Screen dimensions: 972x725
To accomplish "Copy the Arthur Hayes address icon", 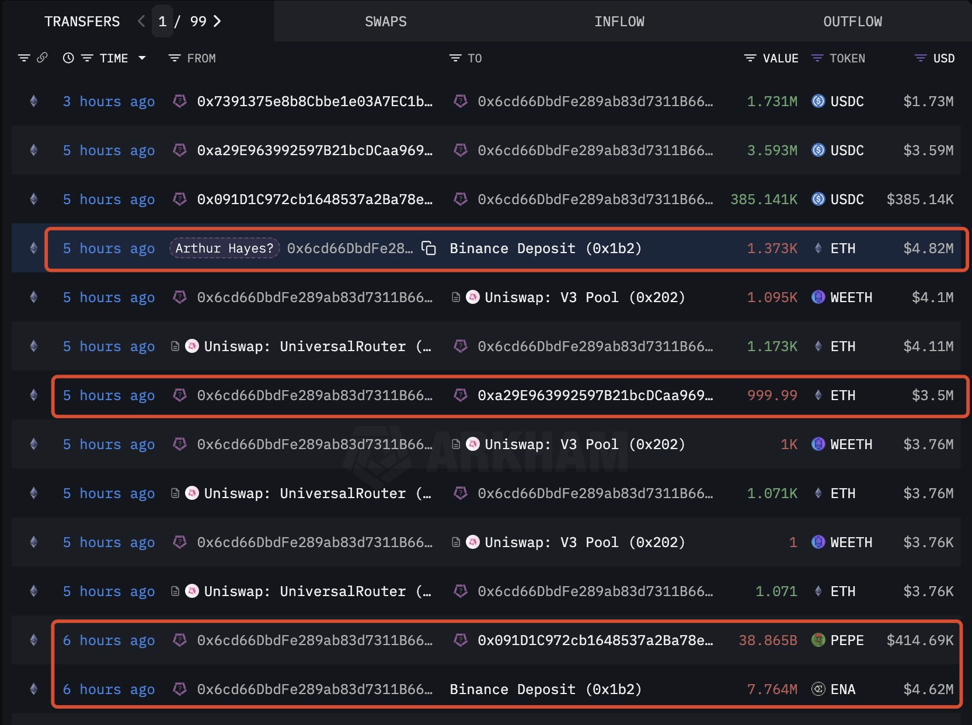I will (x=429, y=248).
